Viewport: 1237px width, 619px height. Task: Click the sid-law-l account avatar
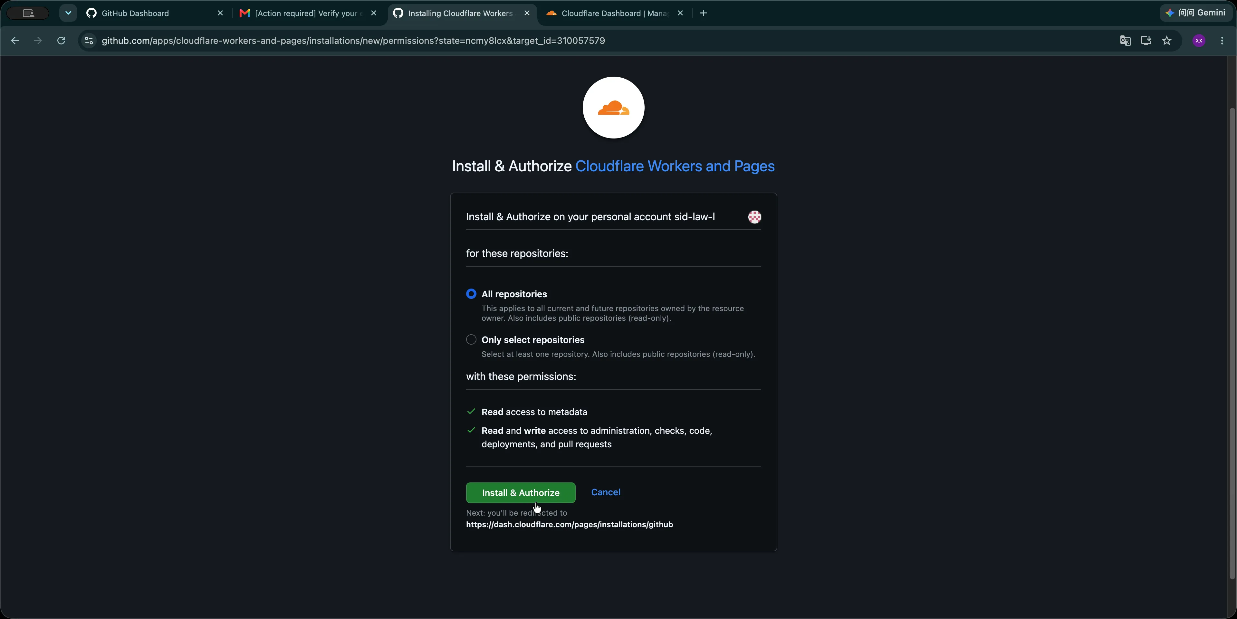coord(754,217)
